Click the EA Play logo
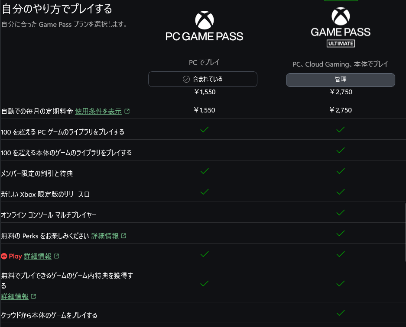Image resolution: width=406 pixels, height=327 pixels. point(11,256)
